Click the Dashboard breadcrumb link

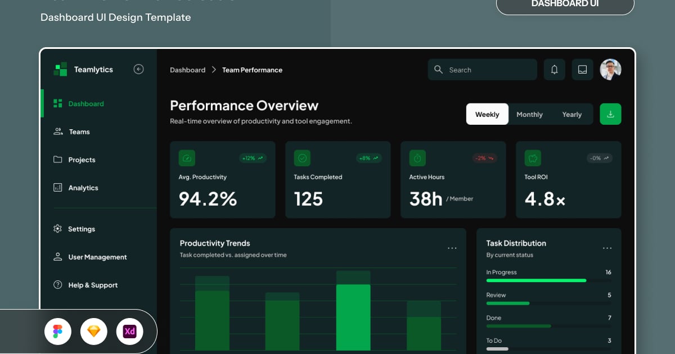pyautogui.click(x=187, y=70)
